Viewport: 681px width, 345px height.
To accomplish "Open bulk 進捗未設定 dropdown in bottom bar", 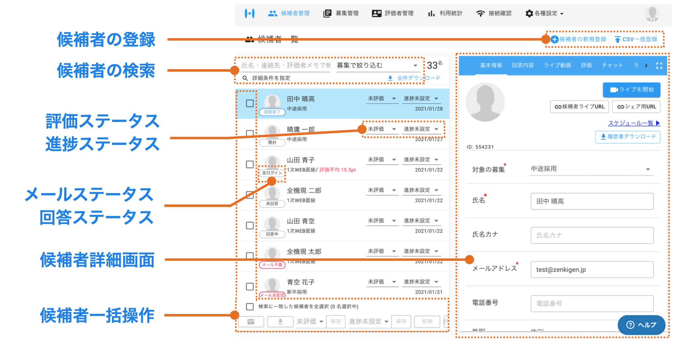I will (x=369, y=322).
